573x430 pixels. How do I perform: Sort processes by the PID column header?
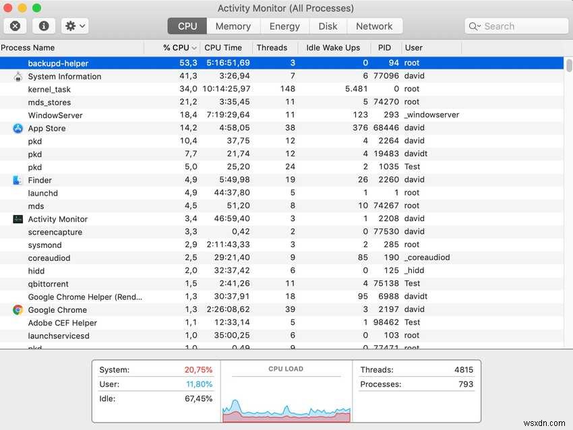click(x=384, y=48)
